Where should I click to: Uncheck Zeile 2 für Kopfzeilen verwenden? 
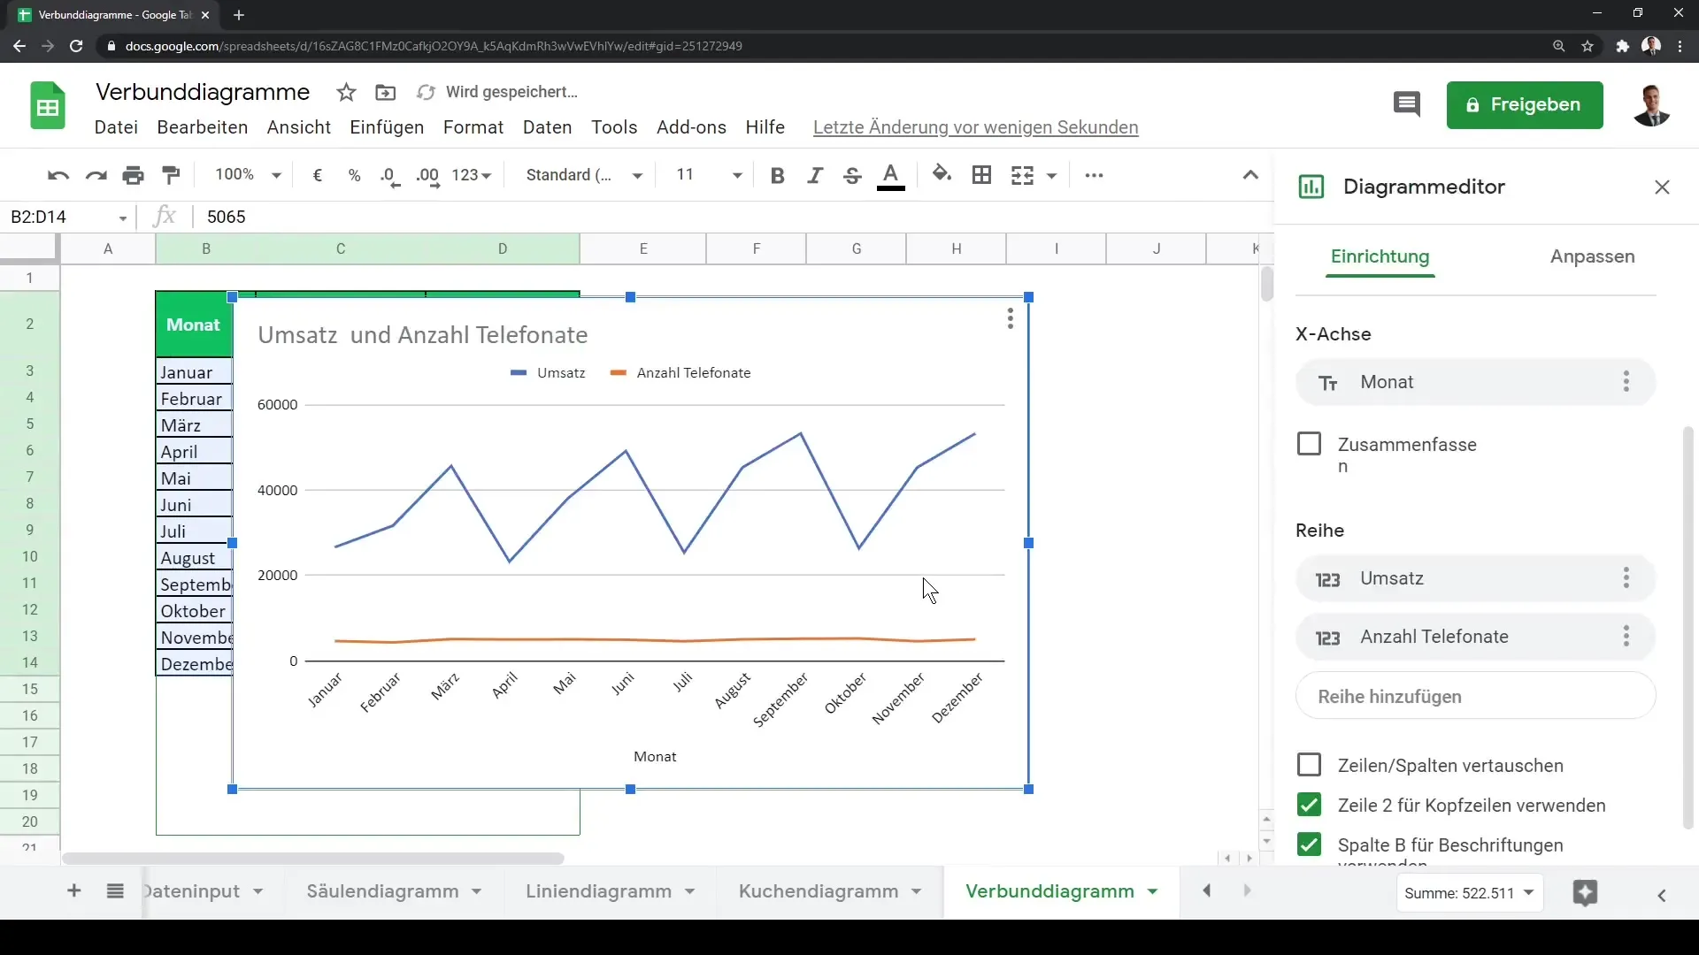[x=1309, y=805]
